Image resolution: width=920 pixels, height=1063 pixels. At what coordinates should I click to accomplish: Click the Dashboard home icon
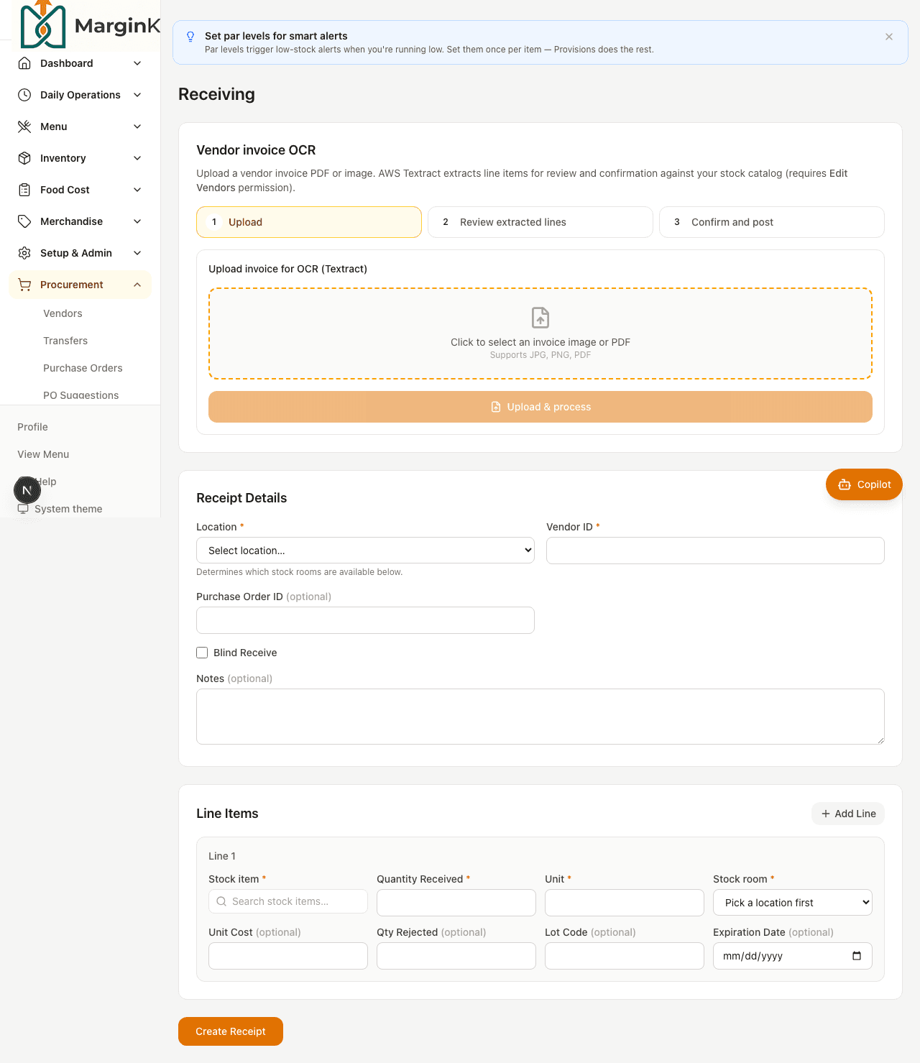[x=24, y=63]
